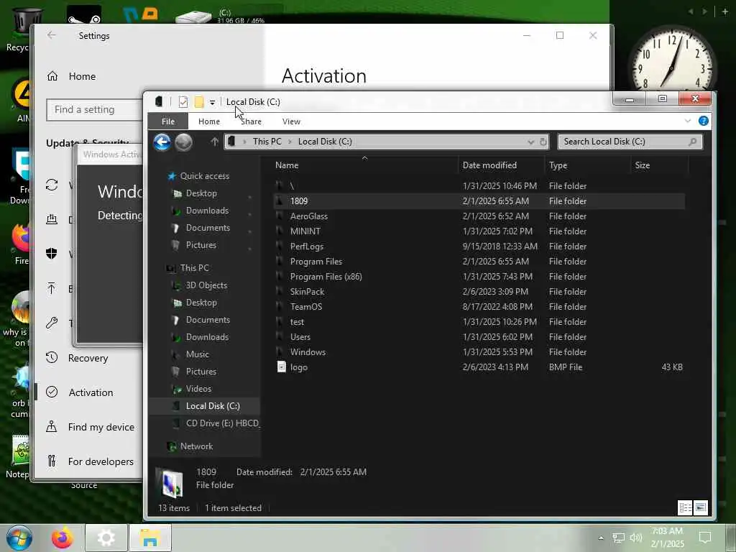Image resolution: width=736 pixels, height=552 pixels.
Task: Open the Share ribbon tab
Action: 251,121
